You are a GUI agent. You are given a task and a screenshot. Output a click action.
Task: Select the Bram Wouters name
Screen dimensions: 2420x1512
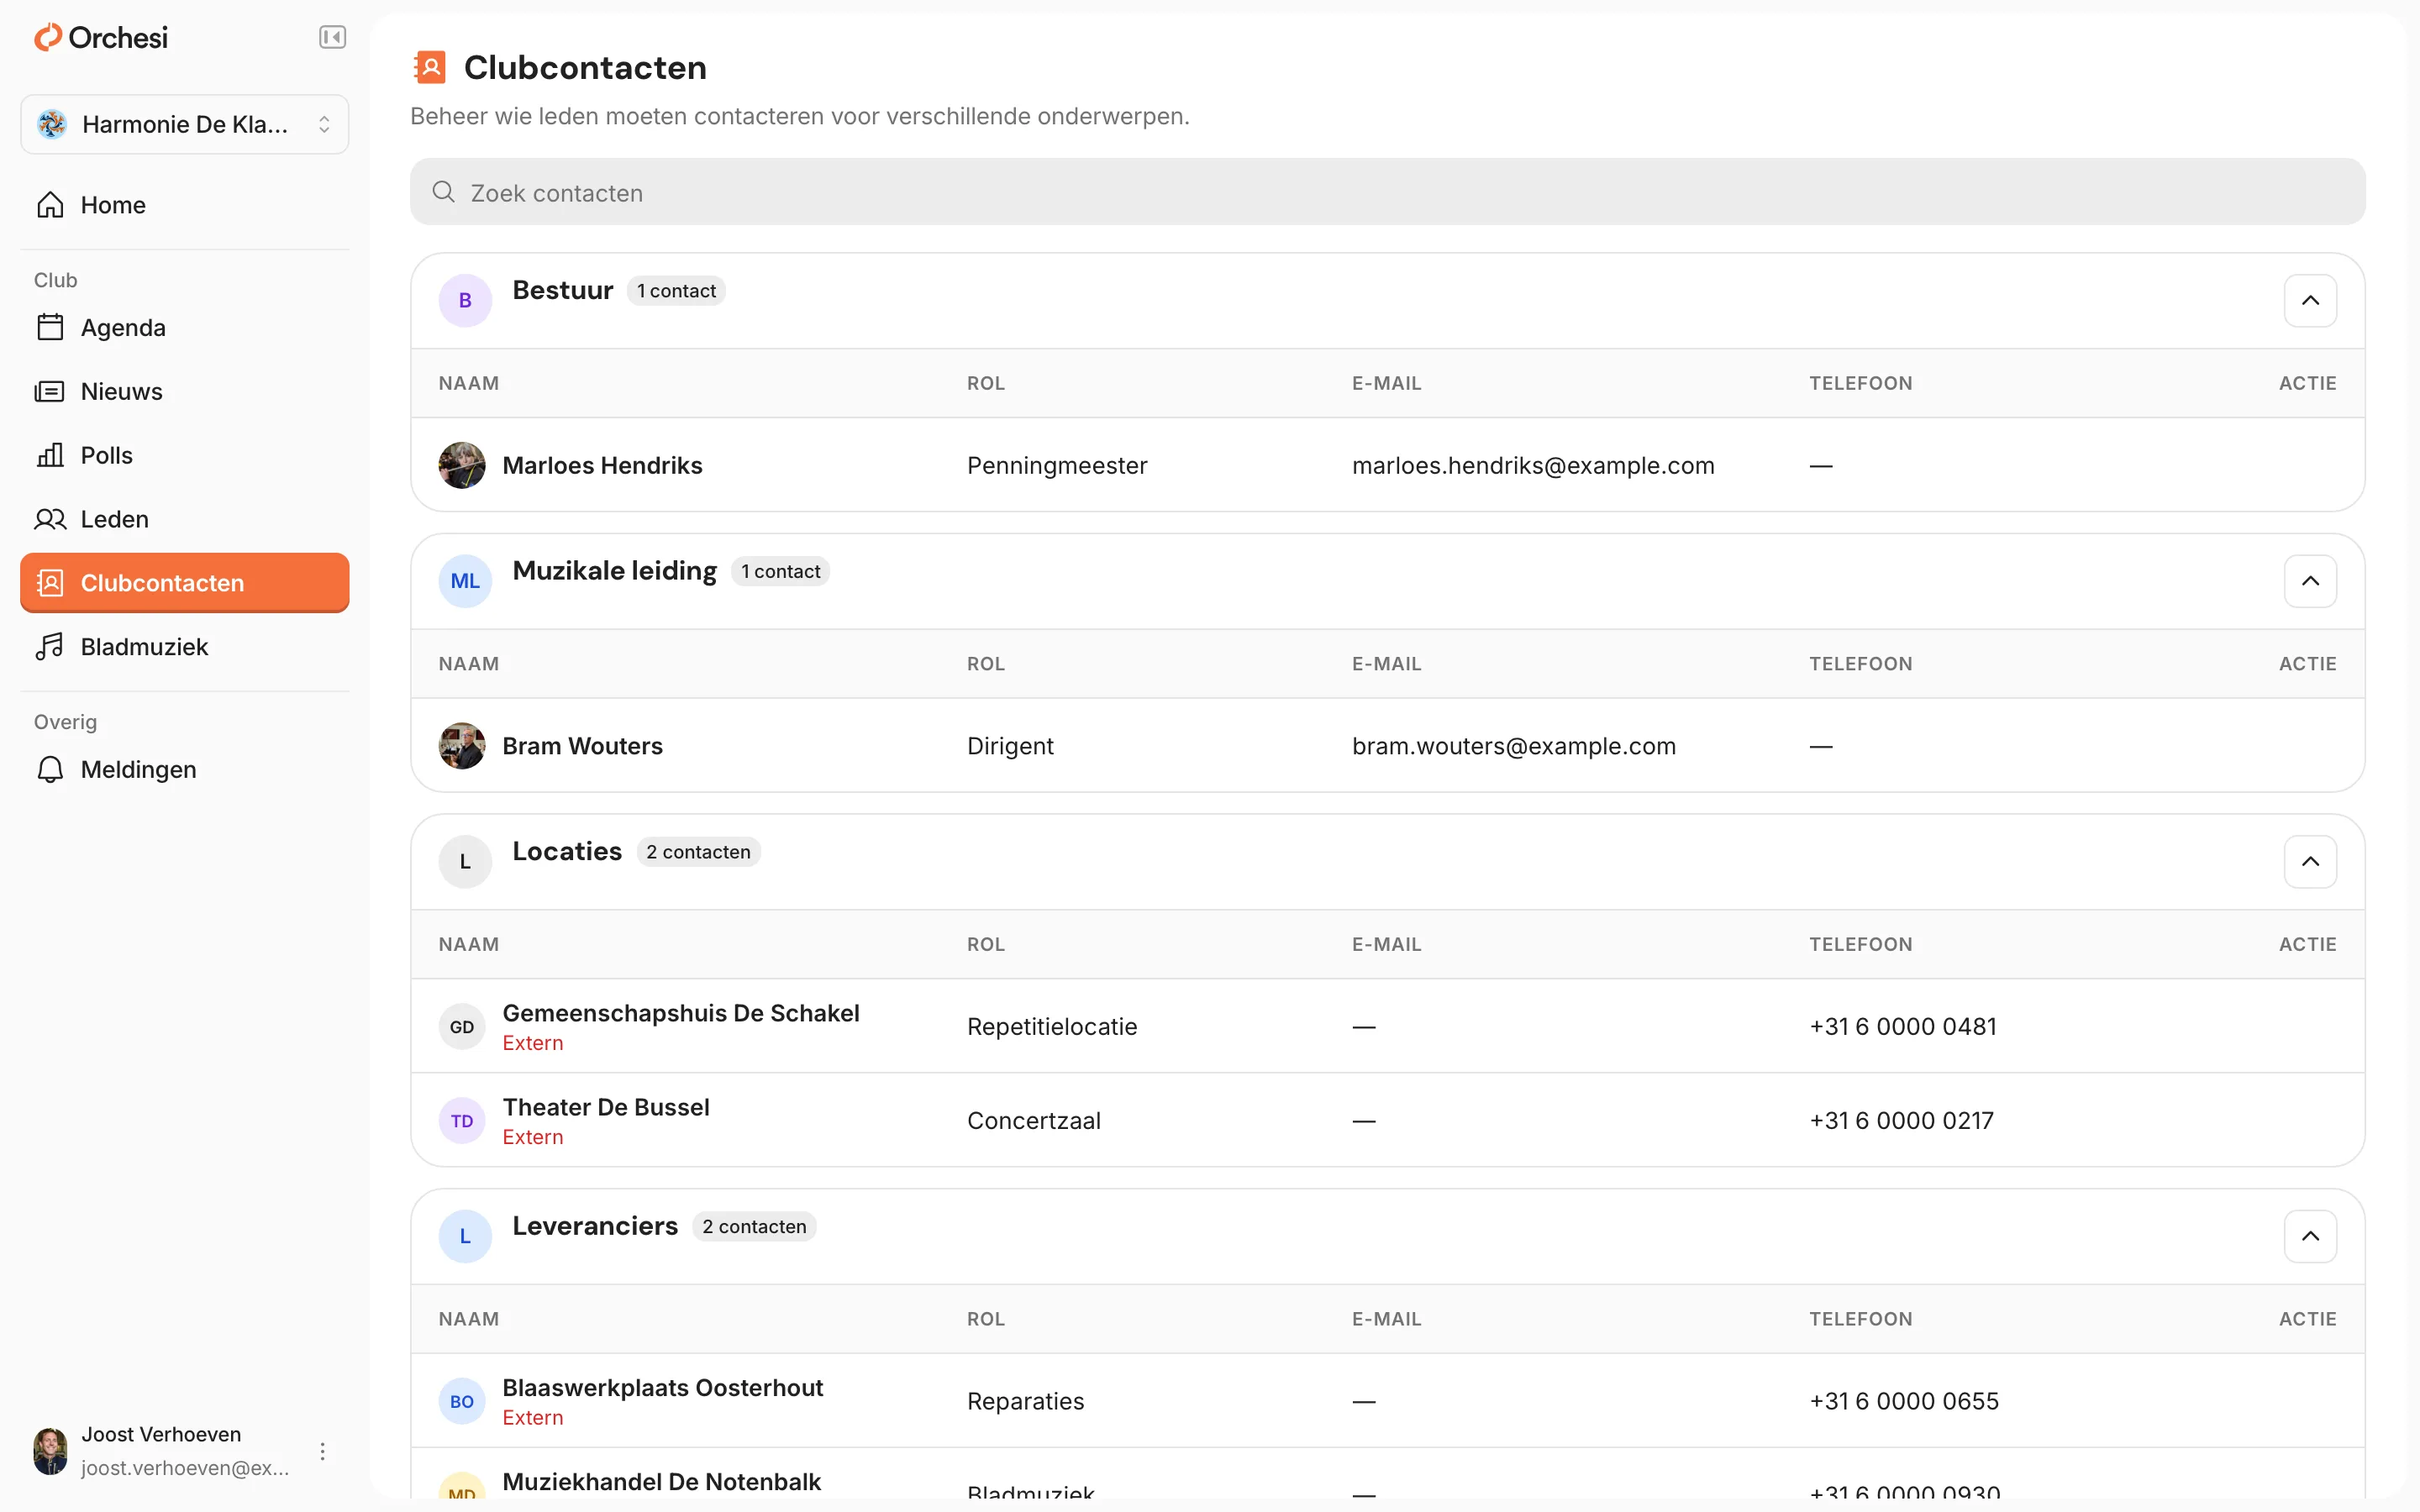pyautogui.click(x=582, y=746)
